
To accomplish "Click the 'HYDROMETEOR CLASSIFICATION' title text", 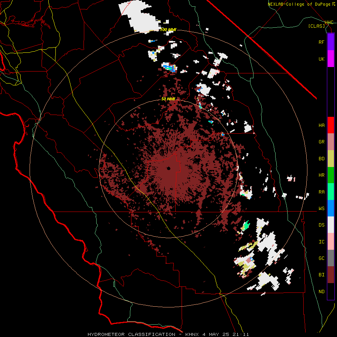I will click(131, 334).
